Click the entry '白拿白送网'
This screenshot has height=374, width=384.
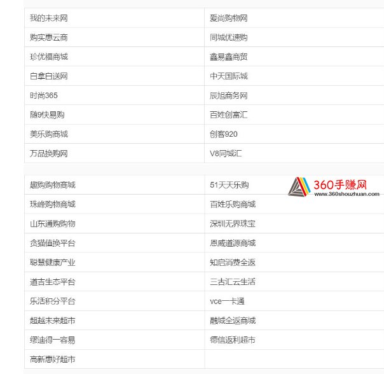(x=49, y=76)
